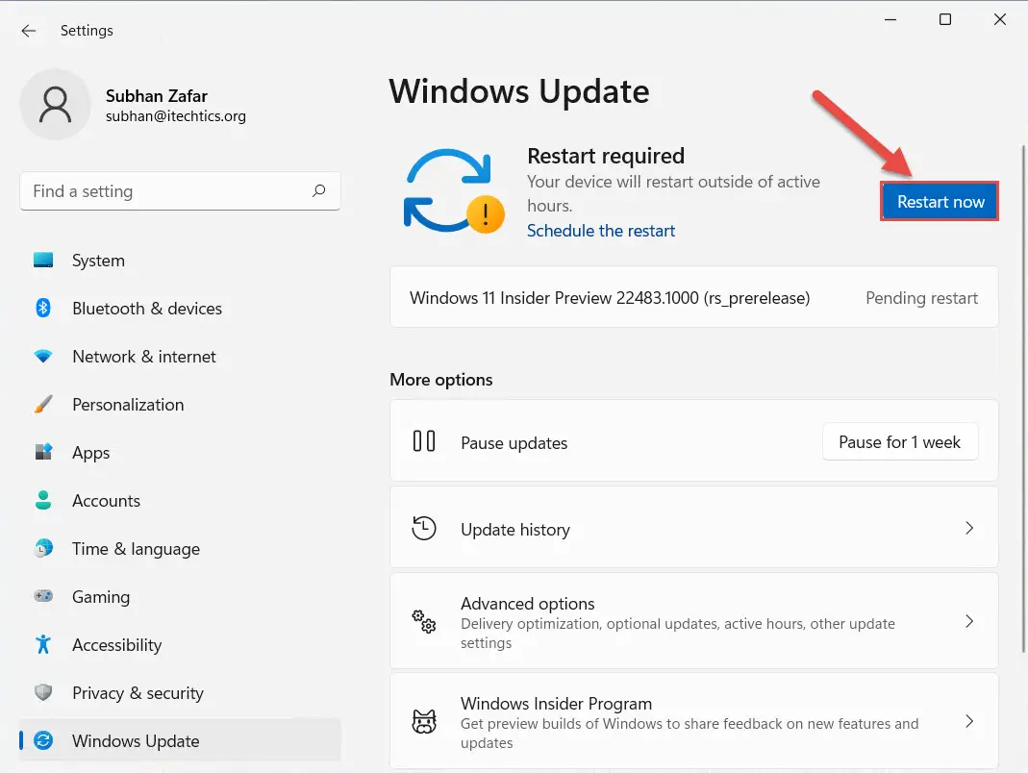This screenshot has height=773, width=1028.
Task: Open the Time & language label
Action: click(x=136, y=549)
